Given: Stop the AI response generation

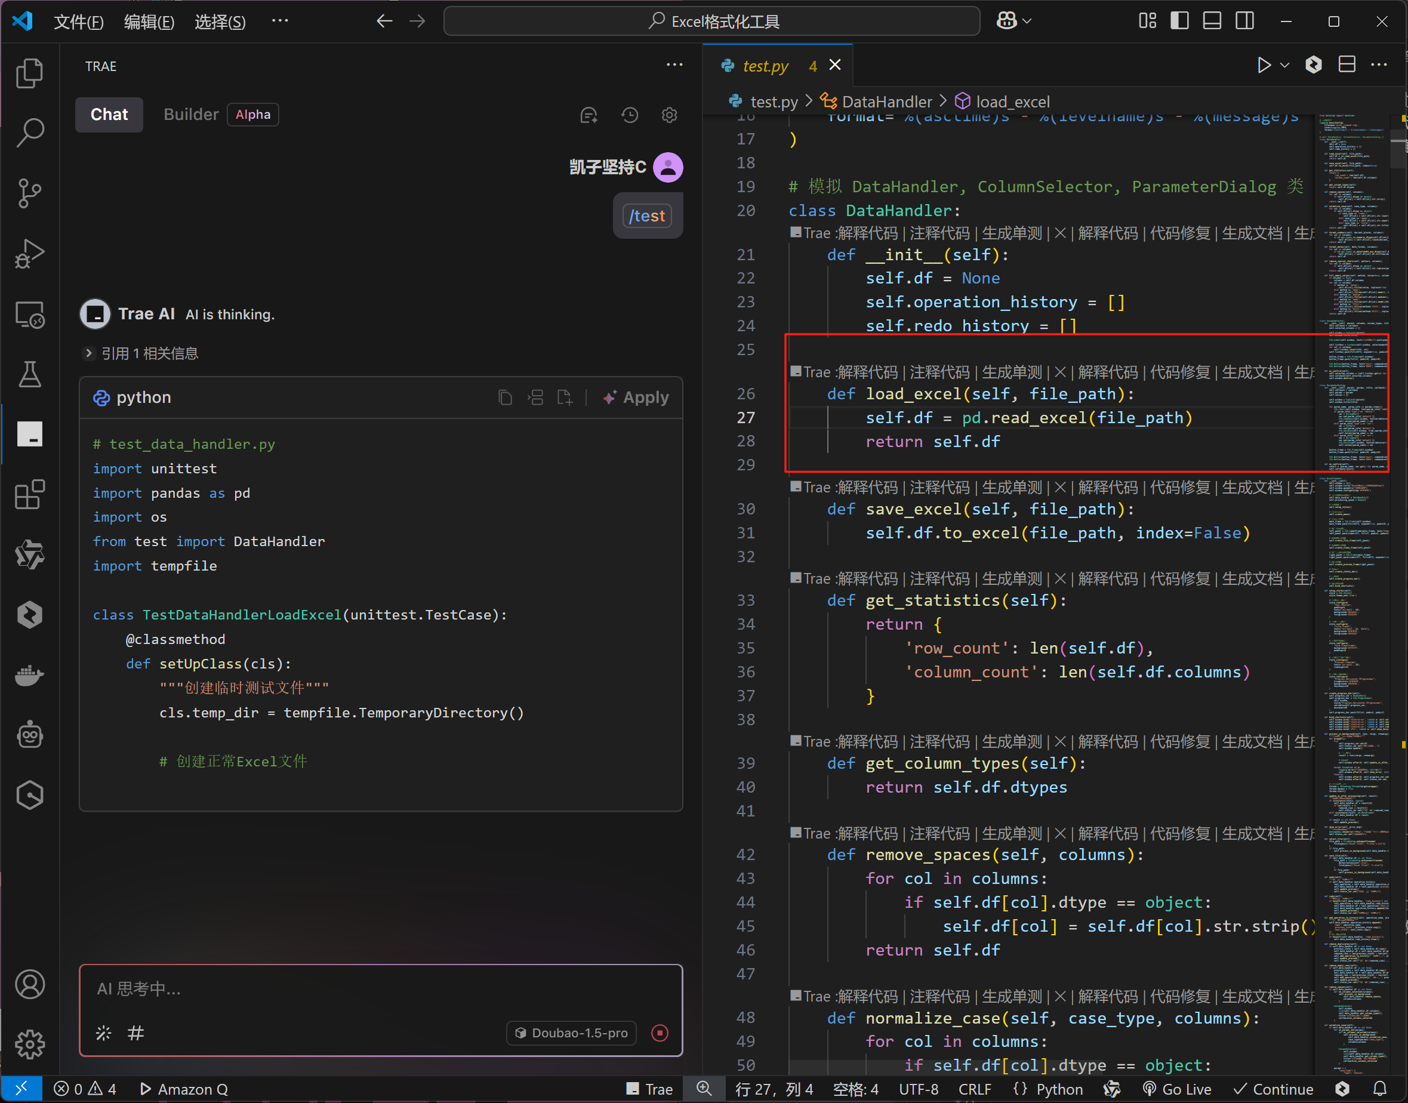Looking at the screenshot, I should (660, 1033).
